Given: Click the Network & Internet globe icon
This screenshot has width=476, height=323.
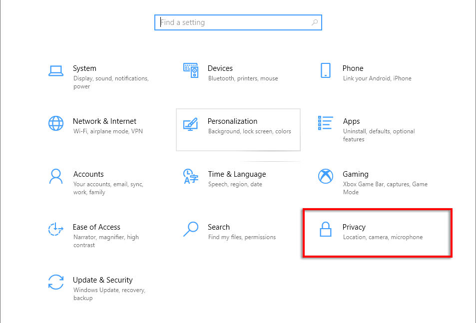Looking at the screenshot, I should (x=56, y=123).
